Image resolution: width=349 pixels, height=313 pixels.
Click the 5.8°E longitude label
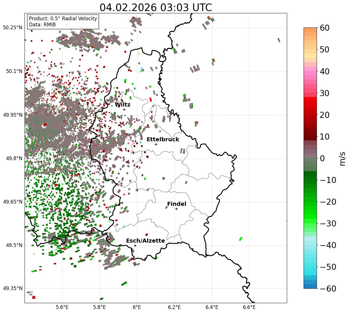pyautogui.click(x=99, y=307)
